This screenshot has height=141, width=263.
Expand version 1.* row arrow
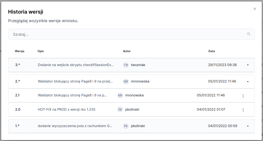[x=248, y=126]
